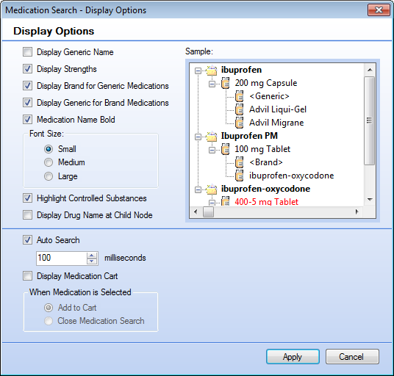Select the bold ibuprofen root entry
Image resolution: width=394 pixels, height=376 pixels.
pos(241,70)
